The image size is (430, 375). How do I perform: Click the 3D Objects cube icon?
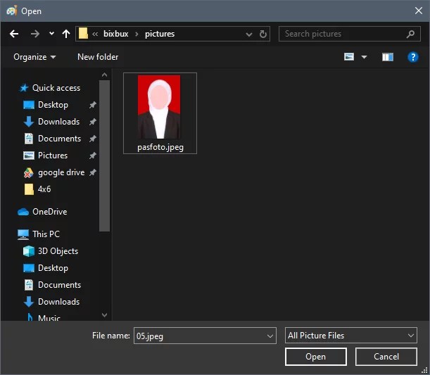[x=29, y=251]
